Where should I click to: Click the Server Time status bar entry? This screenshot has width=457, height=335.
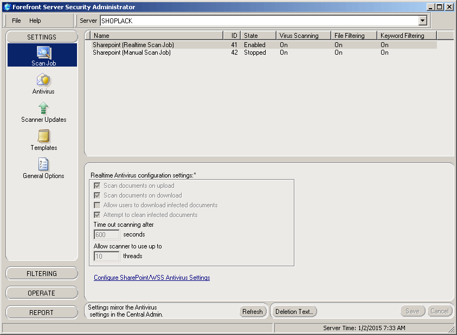(x=364, y=328)
